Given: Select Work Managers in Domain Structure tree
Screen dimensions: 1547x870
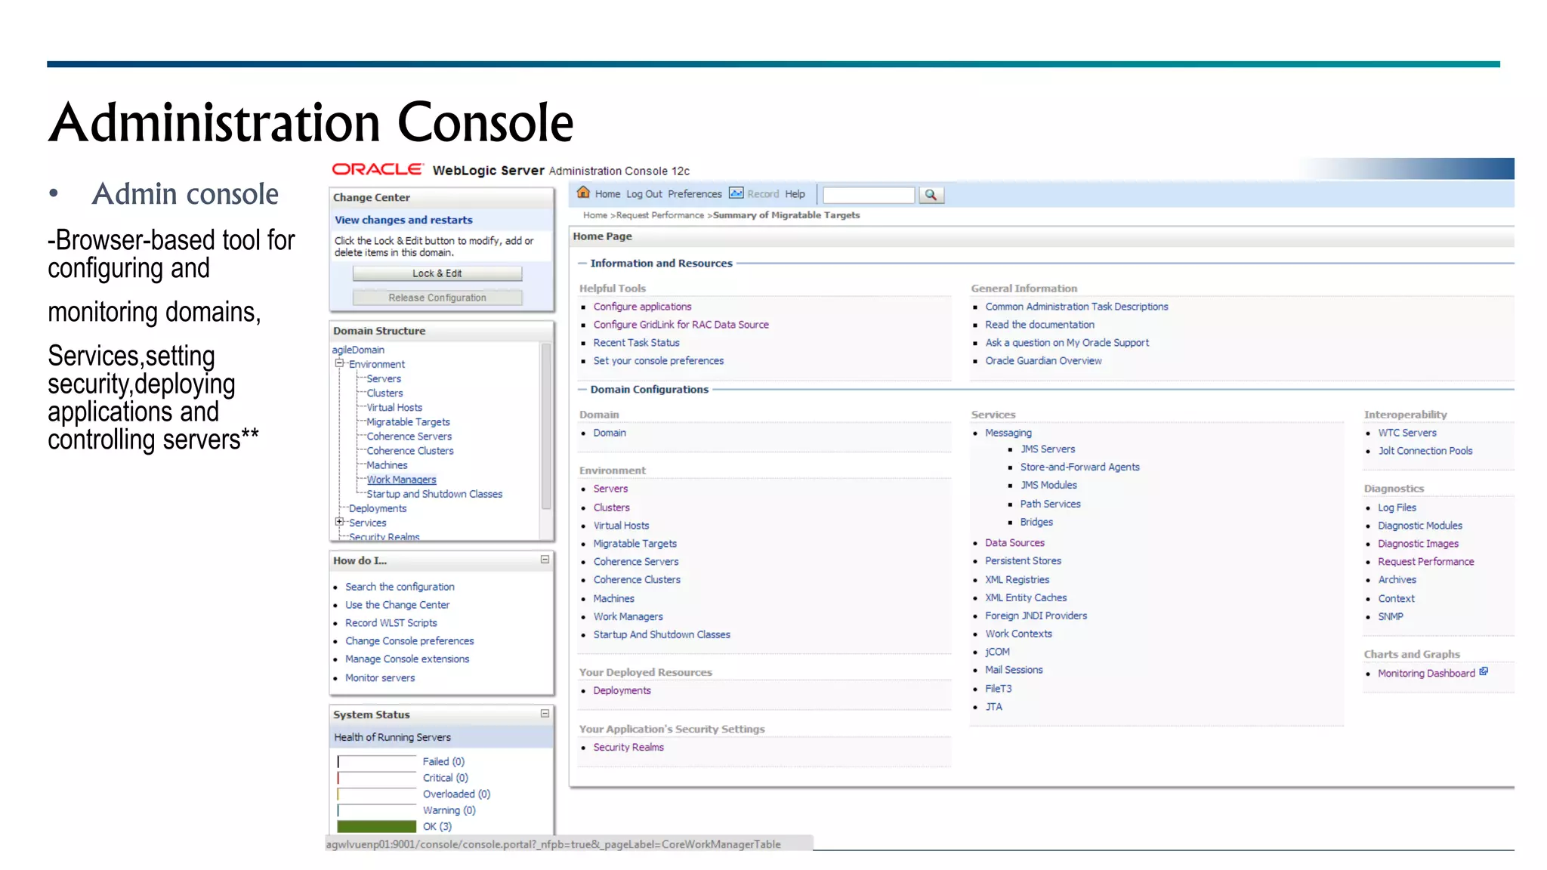Looking at the screenshot, I should [x=401, y=480].
